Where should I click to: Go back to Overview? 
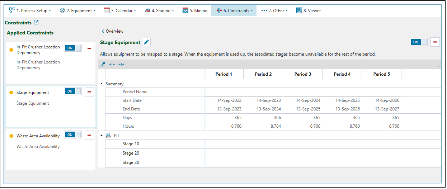point(113,31)
